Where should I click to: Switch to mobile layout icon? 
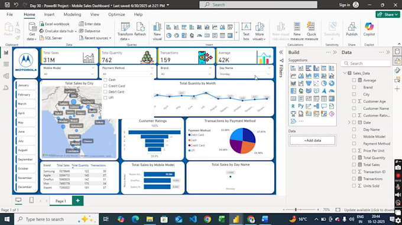pyautogui.click(x=31, y=200)
